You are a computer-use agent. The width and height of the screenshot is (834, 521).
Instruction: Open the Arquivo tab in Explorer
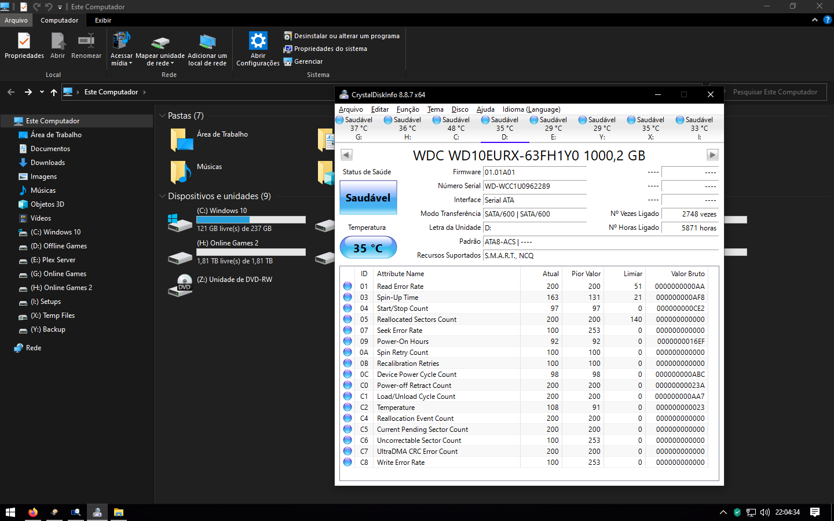coord(16,20)
